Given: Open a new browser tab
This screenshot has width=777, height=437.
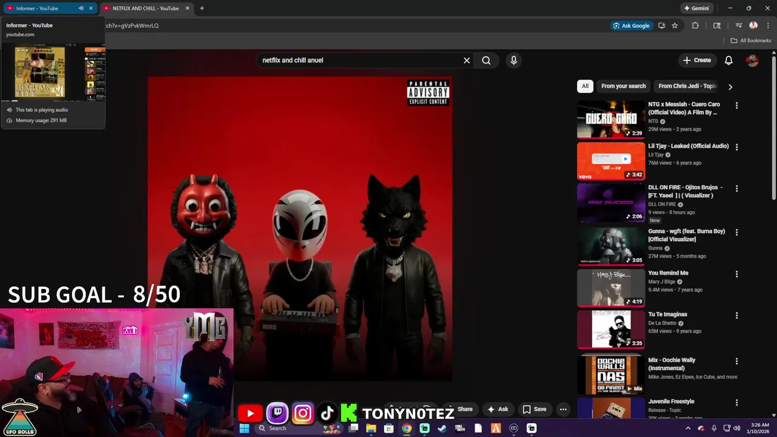Looking at the screenshot, I should (x=202, y=8).
